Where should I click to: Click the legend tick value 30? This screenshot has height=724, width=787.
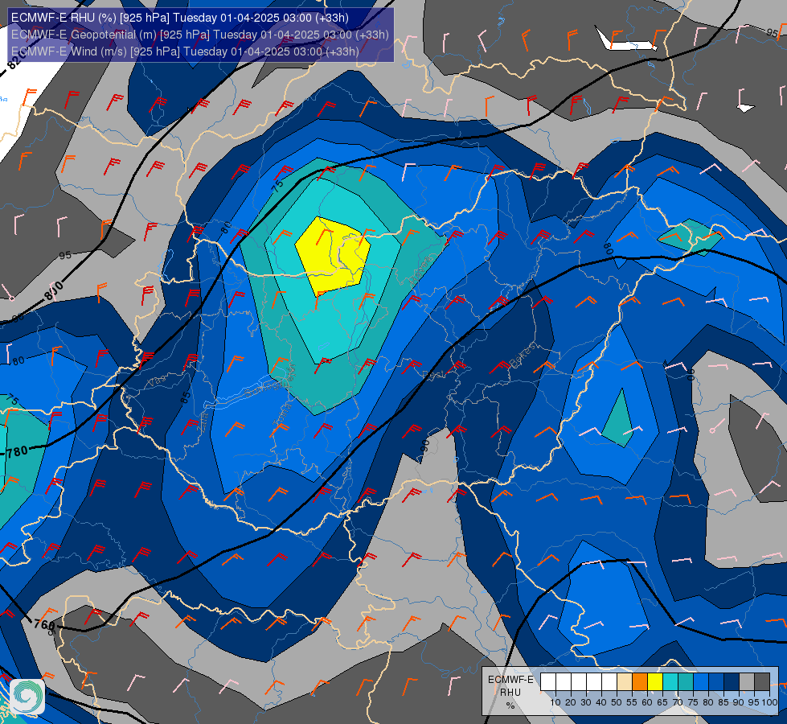(x=586, y=702)
